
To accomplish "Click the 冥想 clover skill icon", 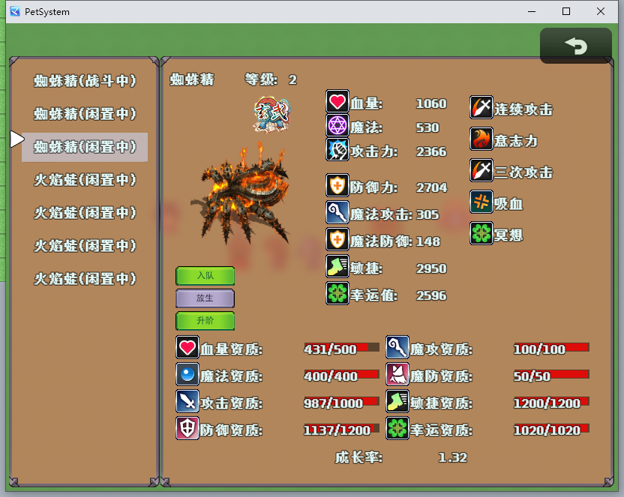I will click(x=481, y=233).
